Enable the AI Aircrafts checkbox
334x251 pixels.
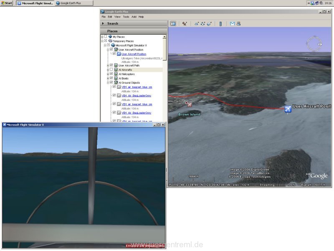[111, 69]
